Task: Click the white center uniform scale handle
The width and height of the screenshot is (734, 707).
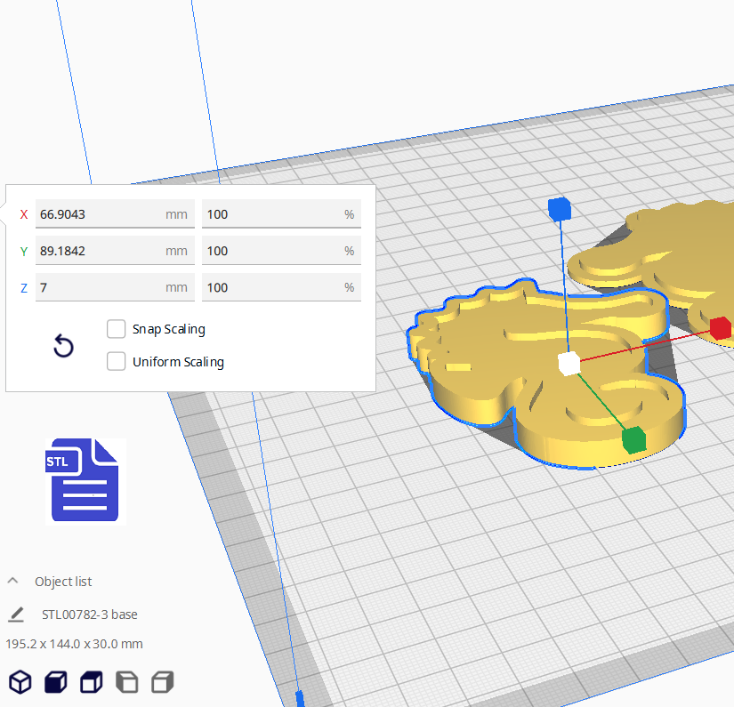Action: coord(569,364)
